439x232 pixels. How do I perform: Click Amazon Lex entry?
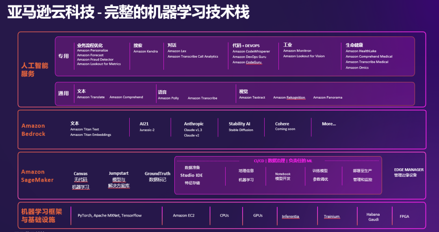[177, 51]
